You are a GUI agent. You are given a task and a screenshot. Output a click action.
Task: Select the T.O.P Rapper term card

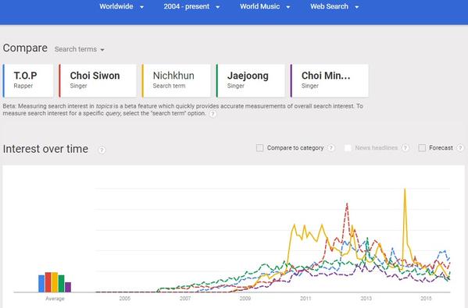(x=28, y=81)
